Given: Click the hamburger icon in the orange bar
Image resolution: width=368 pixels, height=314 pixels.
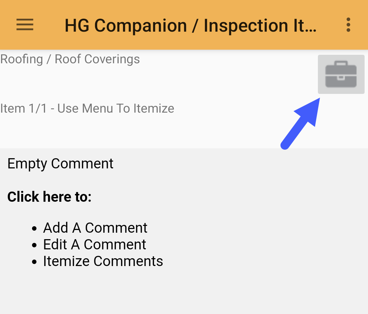Looking at the screenshot, I should [25, 24].
